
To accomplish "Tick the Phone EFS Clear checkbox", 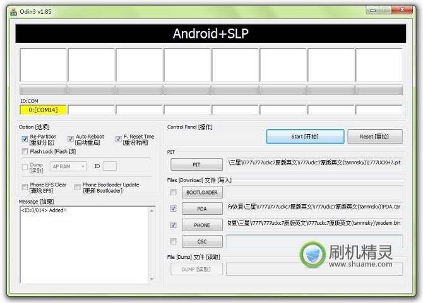I will [25, 187].
